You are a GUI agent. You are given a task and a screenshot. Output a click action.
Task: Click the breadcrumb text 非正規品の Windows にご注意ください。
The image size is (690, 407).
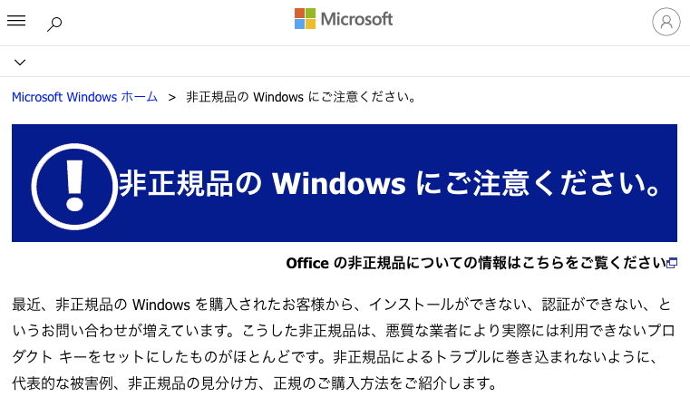click(301, 96)
